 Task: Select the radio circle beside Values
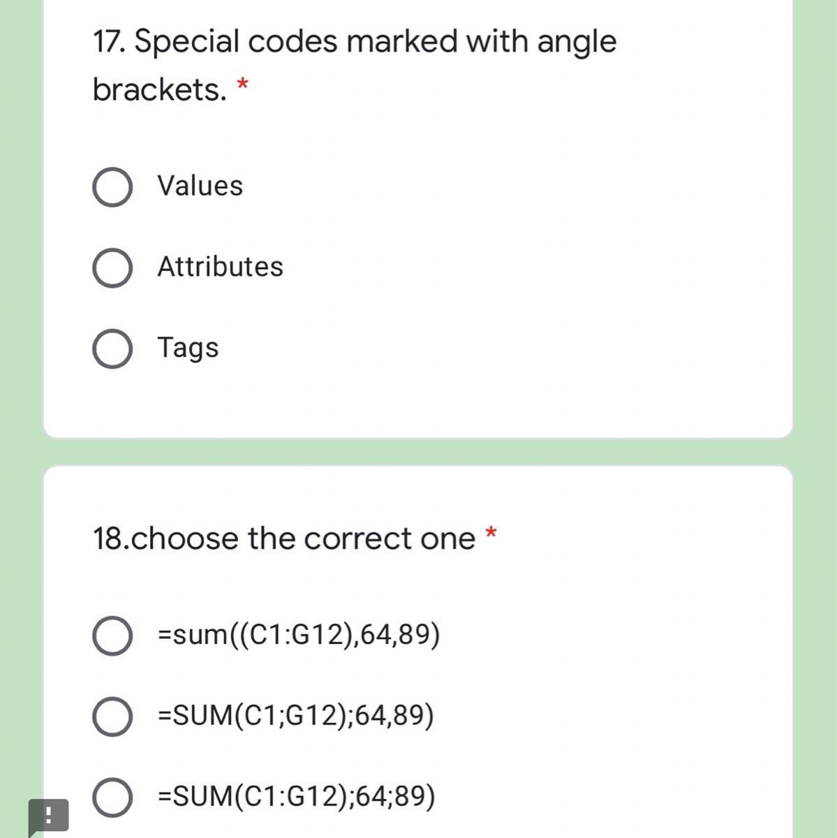[x=112, y=187]
